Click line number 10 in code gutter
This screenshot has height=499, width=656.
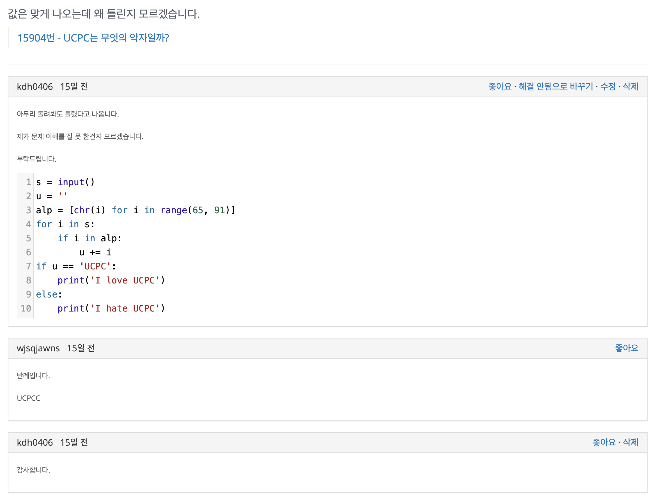tap(26, 309)
